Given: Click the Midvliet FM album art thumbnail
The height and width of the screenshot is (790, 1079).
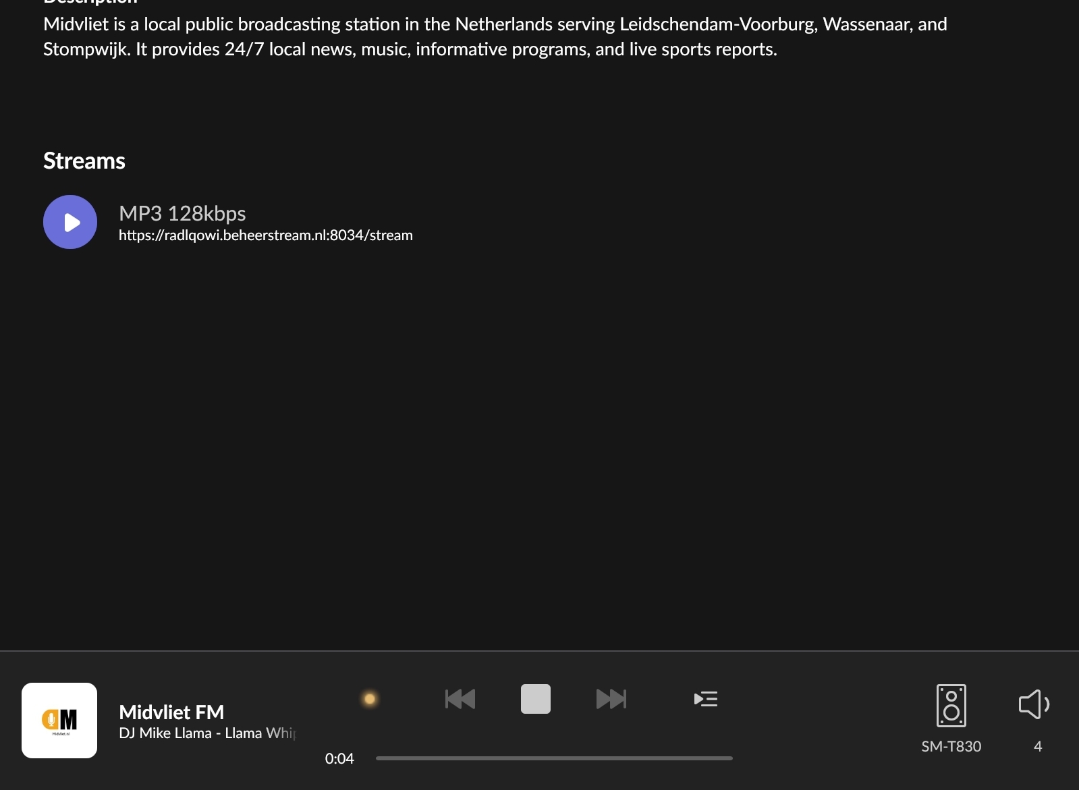Looking at the screenshot, I should point(59,721).
